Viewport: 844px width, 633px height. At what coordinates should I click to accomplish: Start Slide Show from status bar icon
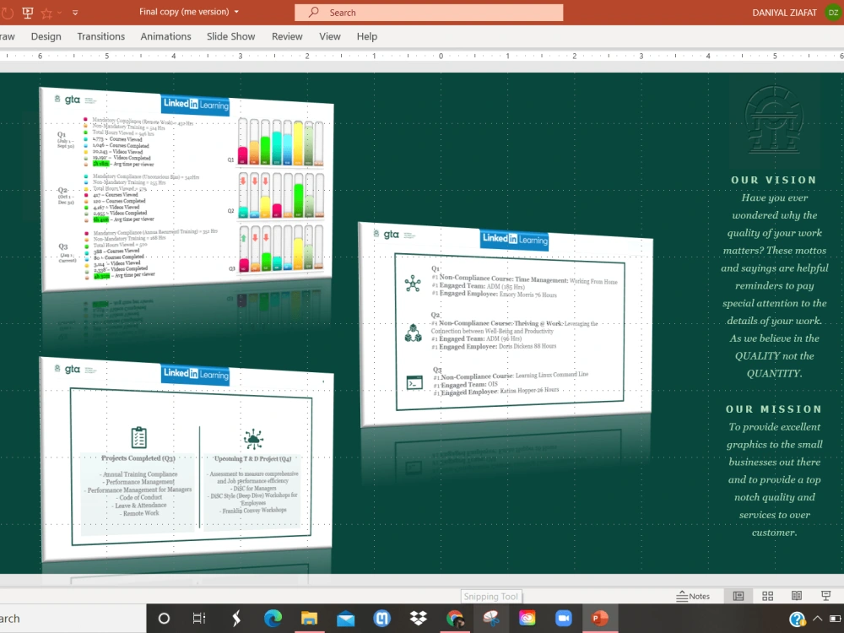[x=825, y=596]
